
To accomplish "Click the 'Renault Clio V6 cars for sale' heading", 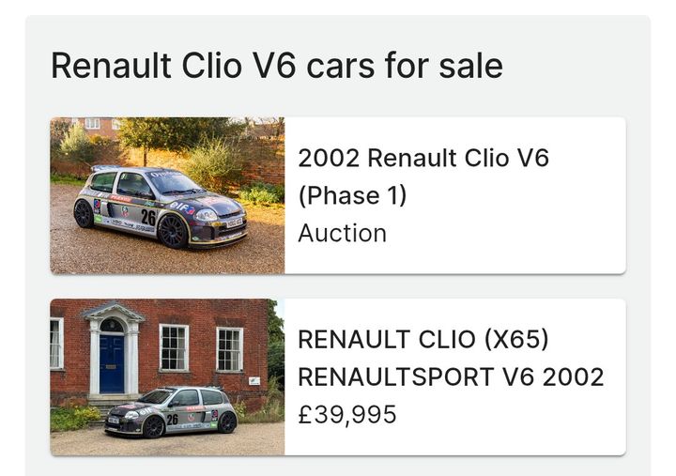I will point(276,66).
